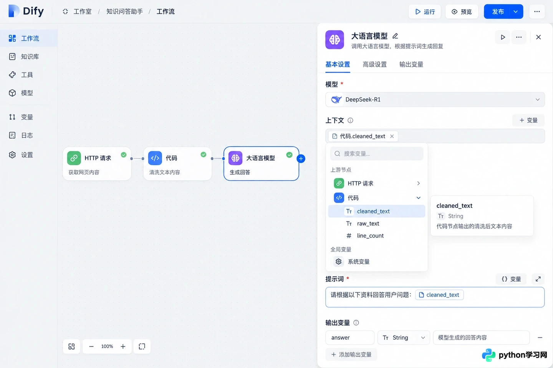Select the raw_text variable

coord(377,223)
